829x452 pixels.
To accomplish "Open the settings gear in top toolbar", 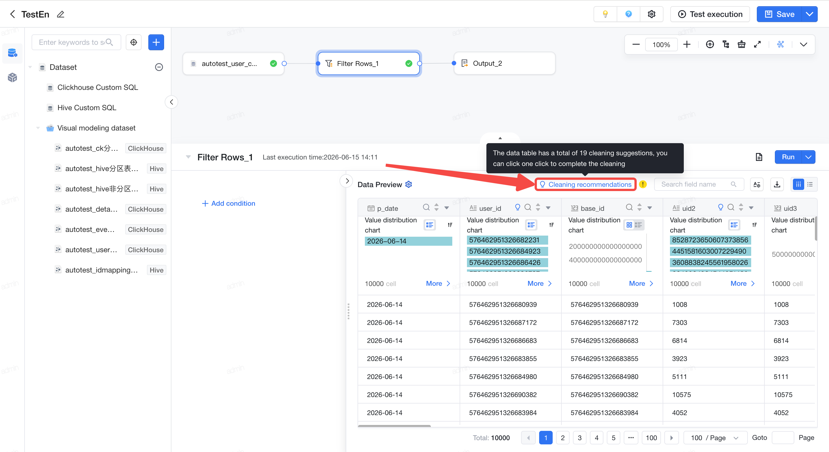I will [651, 14].
